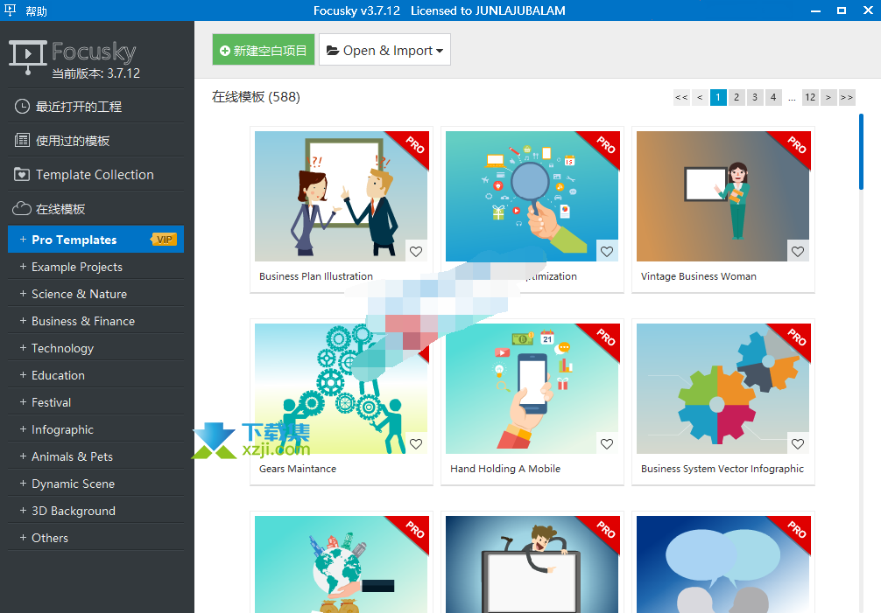The width and height of the screenshot is (881, 613).
Task: Select current page 1 in pagination
Action: [718, 97]
